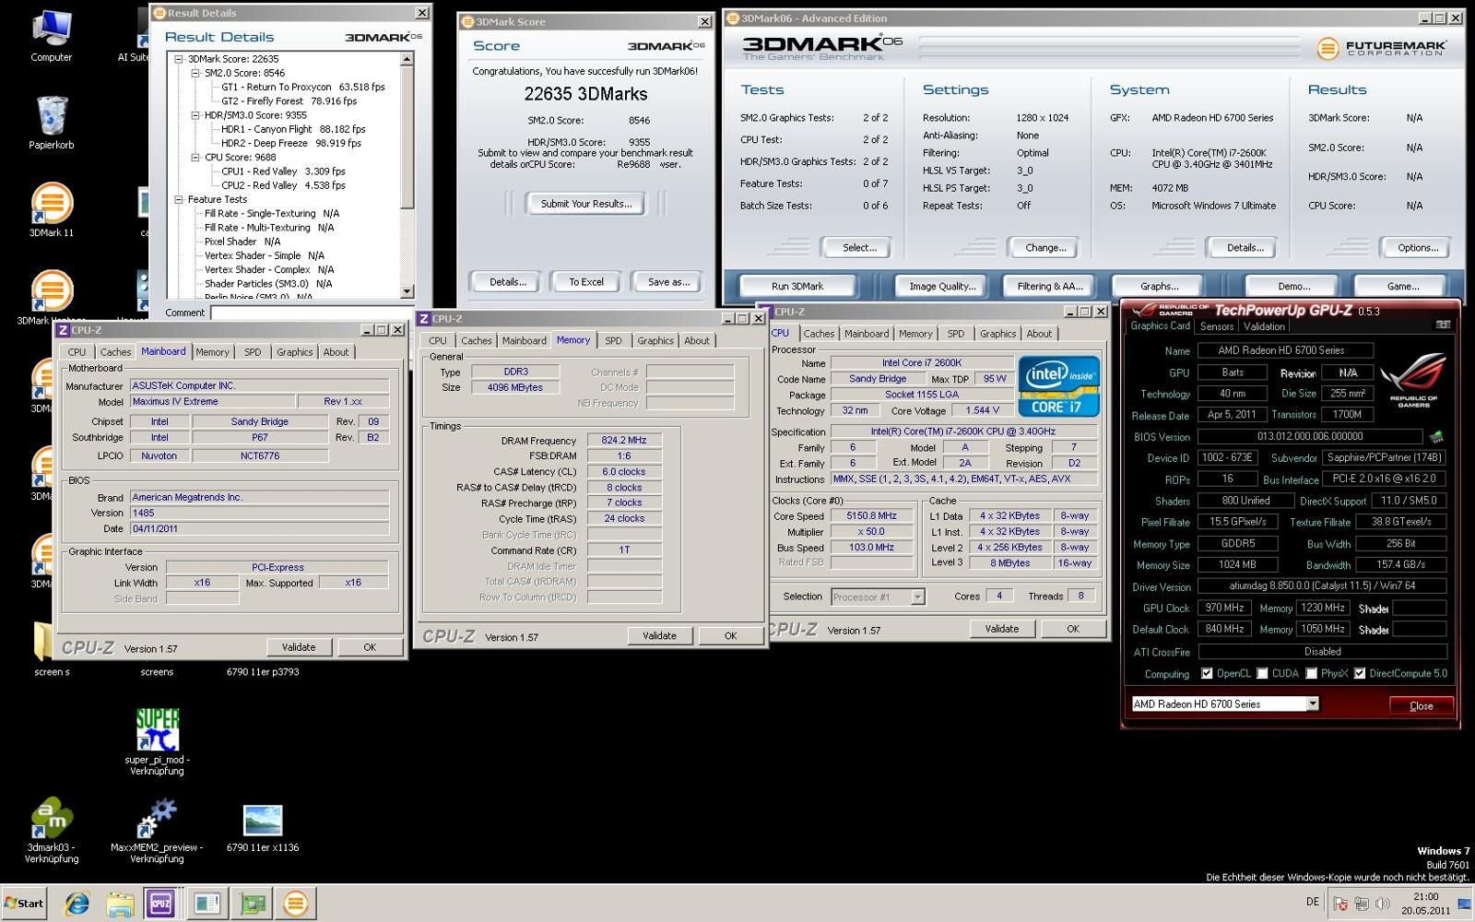Click the Futuremark Corporation logo

click(1381, 49)
